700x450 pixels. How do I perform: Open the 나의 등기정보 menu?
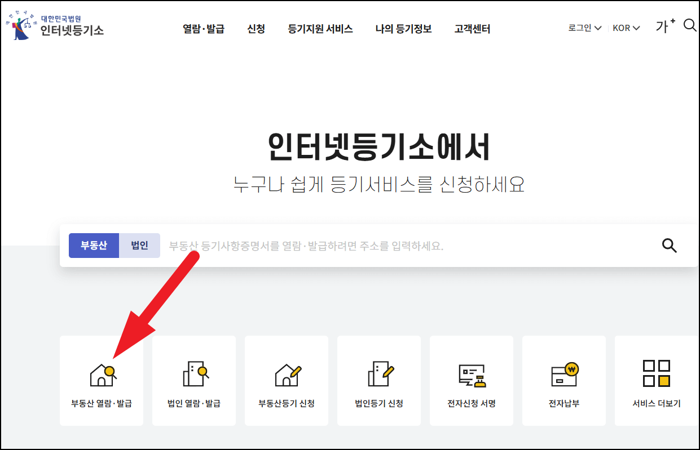click(404, 29)
